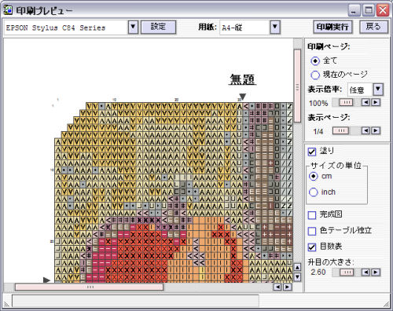The height and width of the screenshot is (311, 393).
Task: Go to next page with 表示ページ right arrow
Action: coord(376,130)
